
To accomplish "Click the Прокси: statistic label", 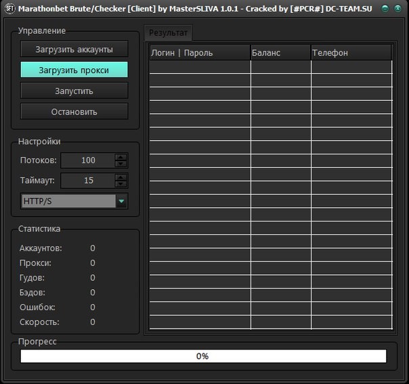I will click(x=35, y=263).
